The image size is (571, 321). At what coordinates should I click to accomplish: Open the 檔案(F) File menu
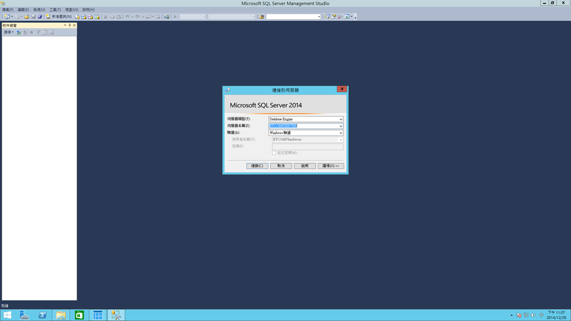tap(8, 10)
